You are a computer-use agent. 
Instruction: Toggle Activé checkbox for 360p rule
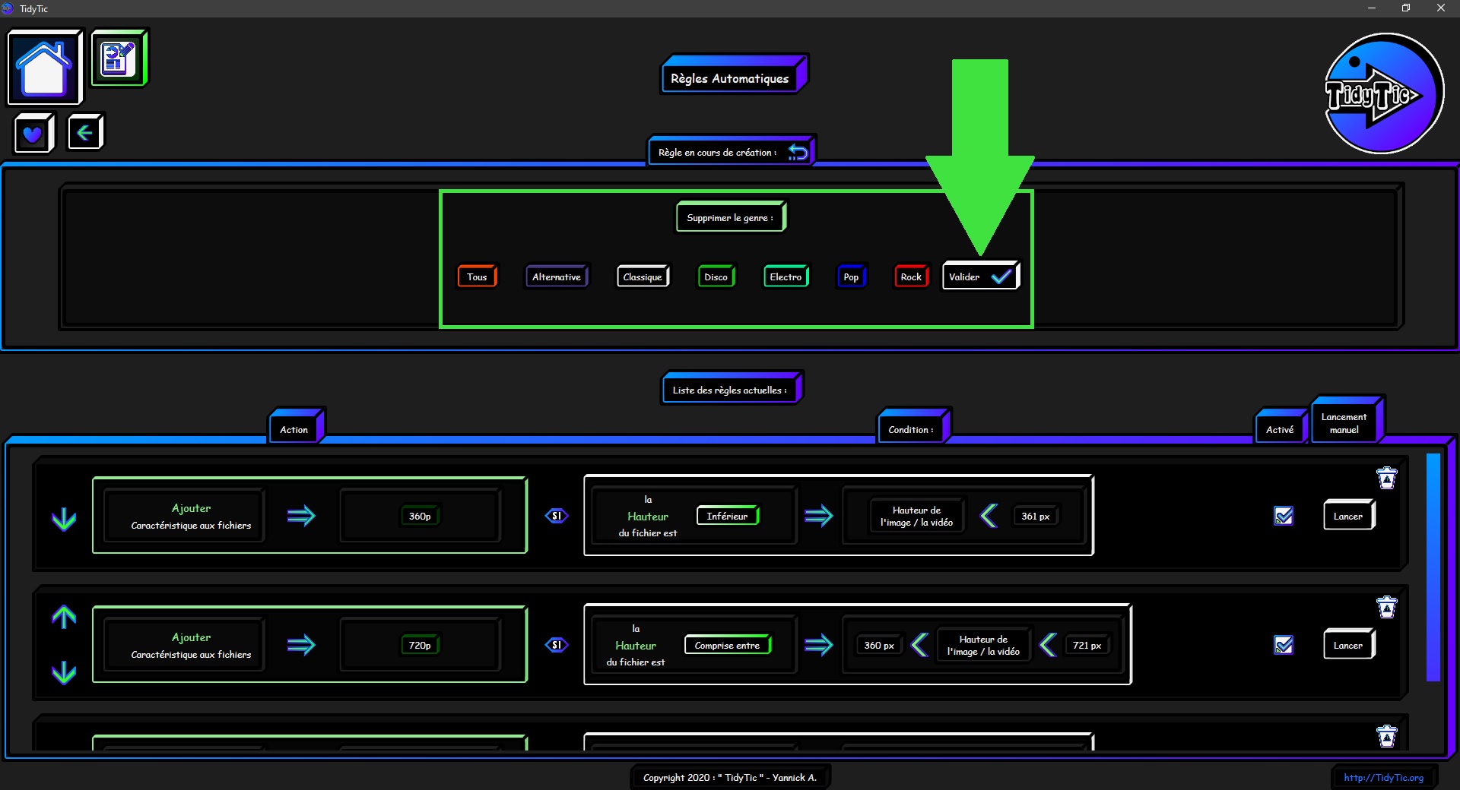(x=1284, y=516)
